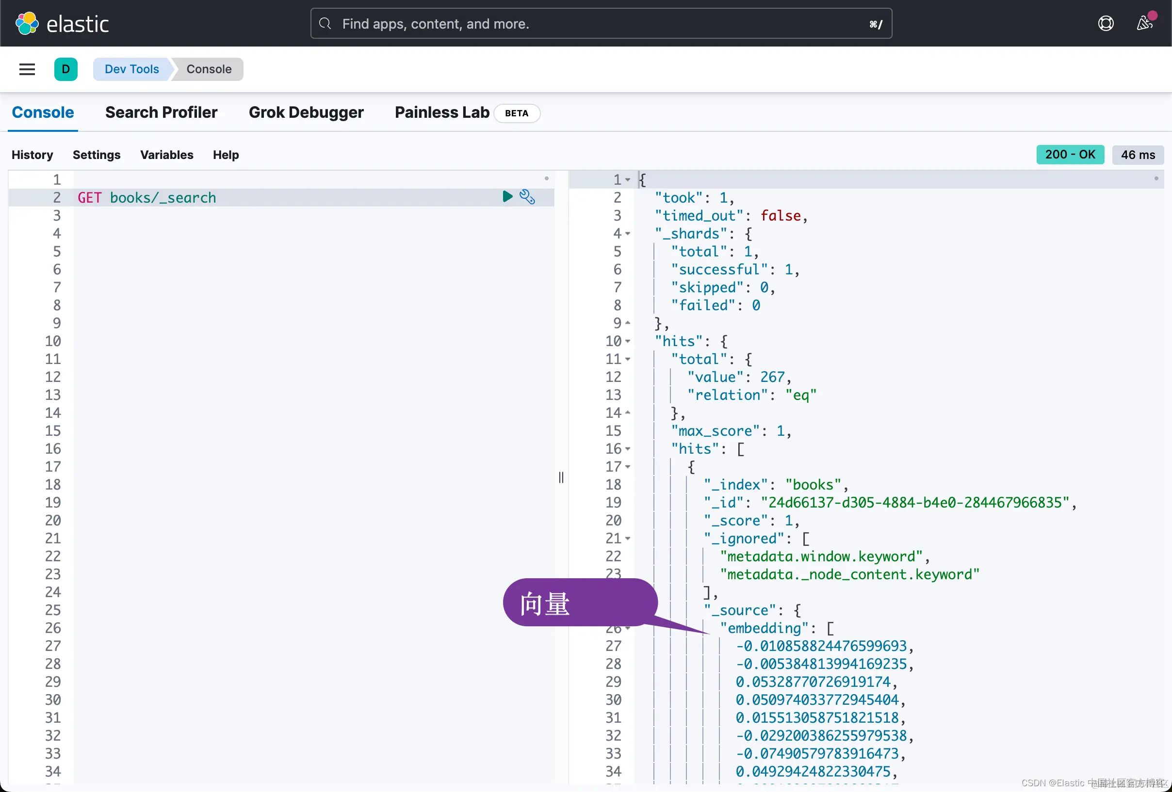This screenshot has height=792, width=1172.
Task: Open the Grok Debugger tab
Action: point(306,112)
